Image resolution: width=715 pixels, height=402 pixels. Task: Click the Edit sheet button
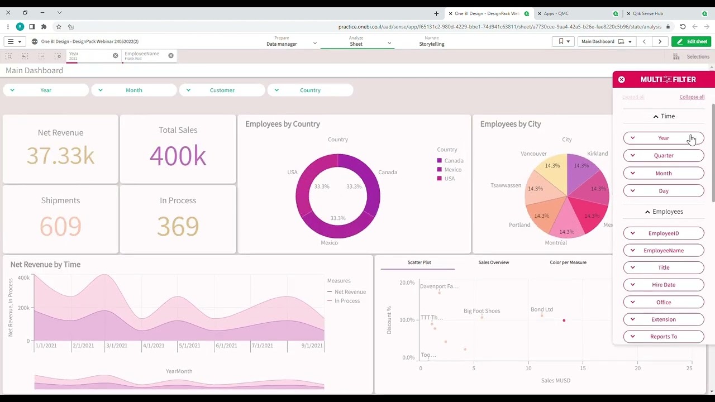[x=692, y=41]
